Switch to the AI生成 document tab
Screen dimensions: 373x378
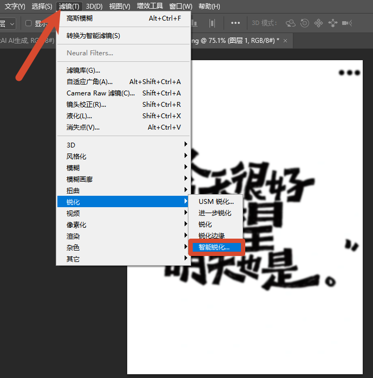[x=27, y=41]
